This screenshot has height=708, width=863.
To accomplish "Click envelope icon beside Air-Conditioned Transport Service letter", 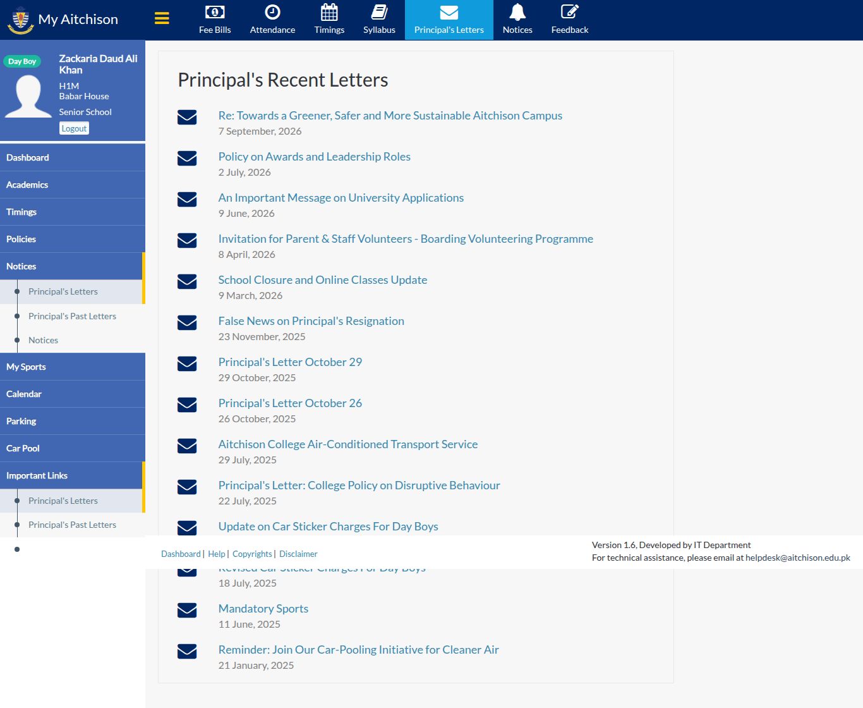I will click(187, 446).
